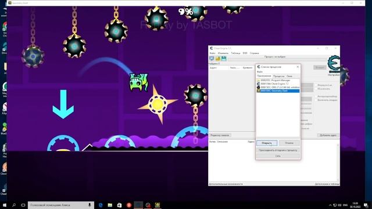Launch Microsoft Edge from the taskbar
372x209 pixels.
(x=101, y=205)
